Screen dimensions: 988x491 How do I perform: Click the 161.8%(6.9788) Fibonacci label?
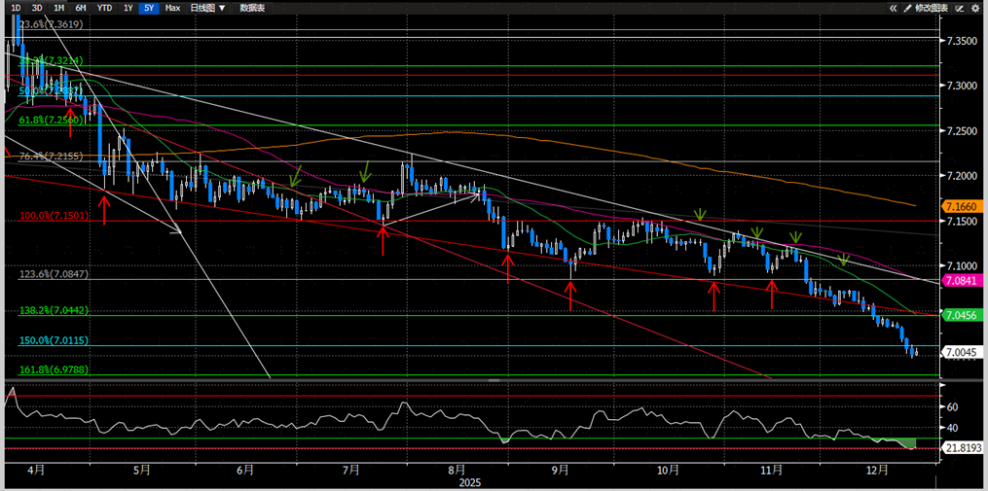pyautogui.click(x=54, y=370)
